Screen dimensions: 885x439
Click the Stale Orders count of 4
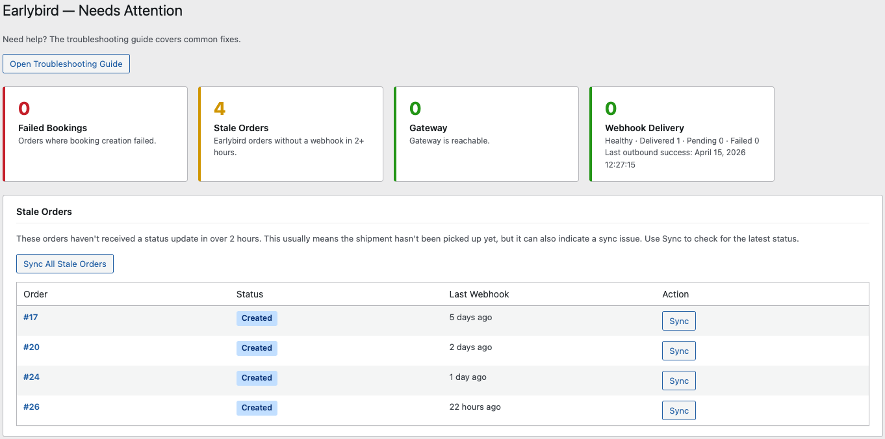[x=220, y=108]
